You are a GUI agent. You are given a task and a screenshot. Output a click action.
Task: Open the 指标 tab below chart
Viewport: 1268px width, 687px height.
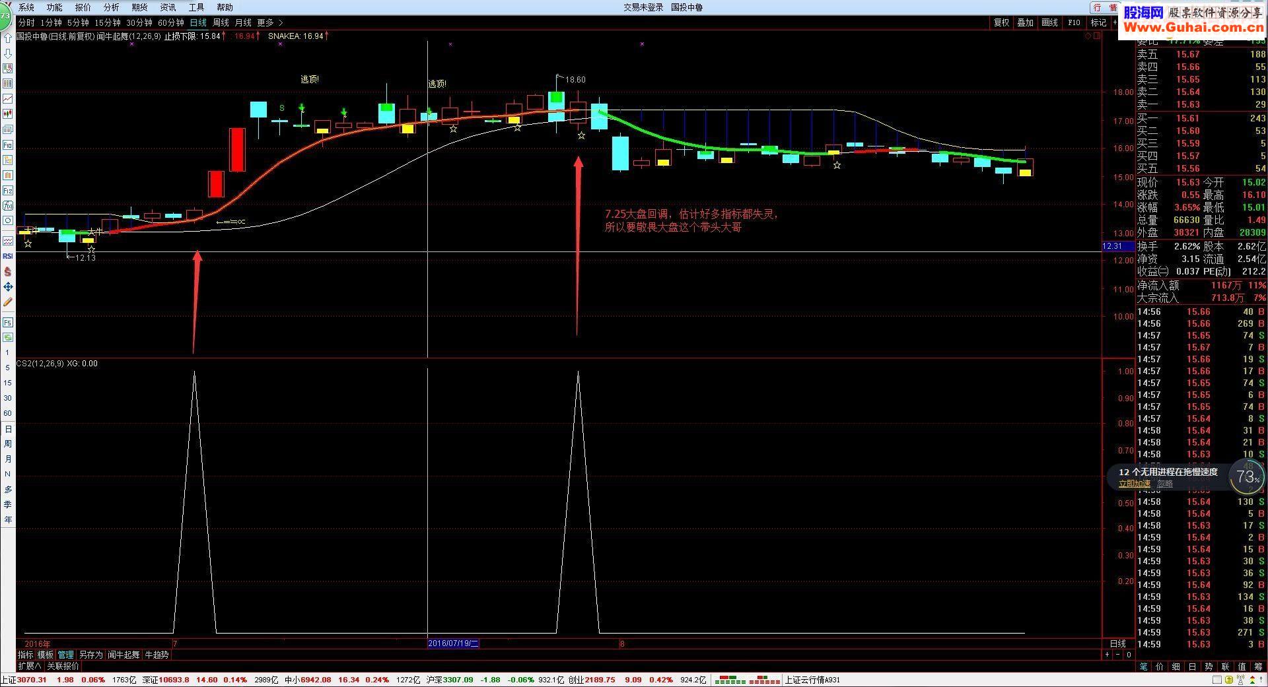click(x=26, y=655)
